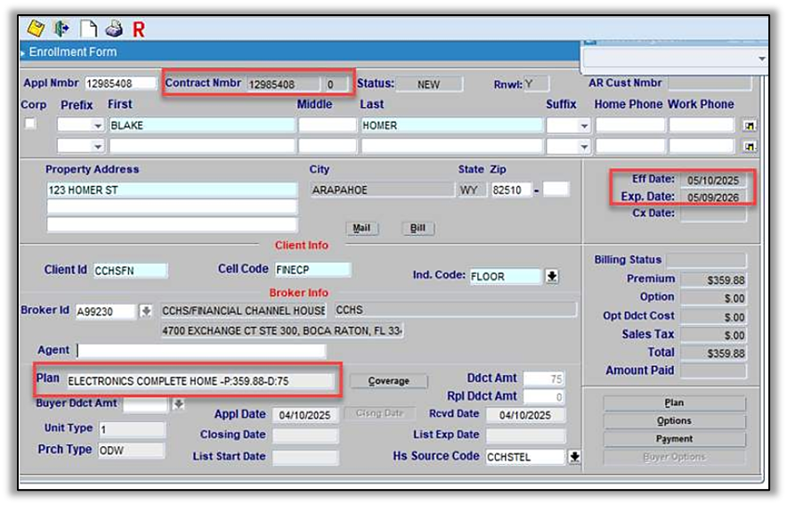
Task: Click phone lookup icon on second name row
Action: [750, 146]
